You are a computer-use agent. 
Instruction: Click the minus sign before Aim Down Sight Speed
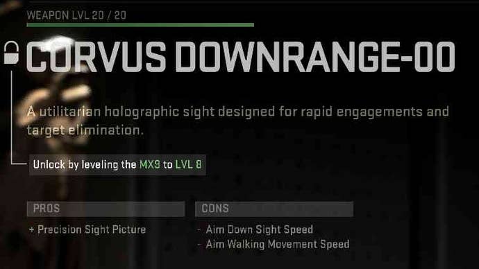point(199,229)
